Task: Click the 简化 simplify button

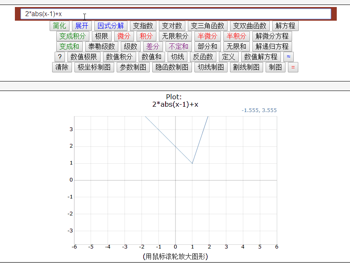Action: pos(60,26)
